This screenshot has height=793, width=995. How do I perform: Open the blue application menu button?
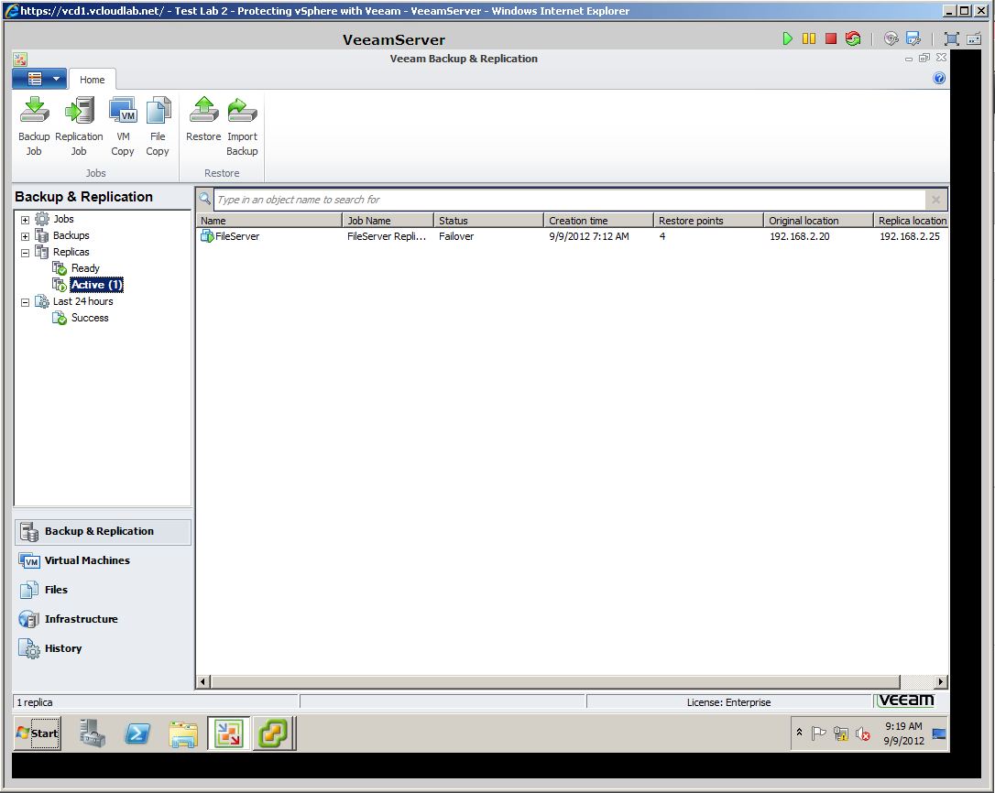(38, 79)
